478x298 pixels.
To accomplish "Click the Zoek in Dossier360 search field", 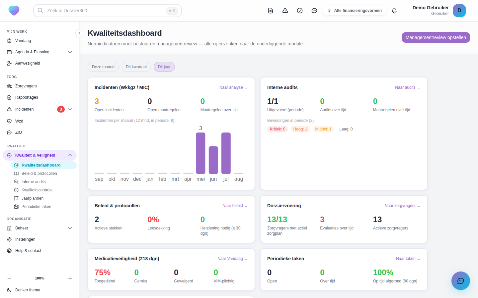I will pyautogui.click(x=108, y=11).
